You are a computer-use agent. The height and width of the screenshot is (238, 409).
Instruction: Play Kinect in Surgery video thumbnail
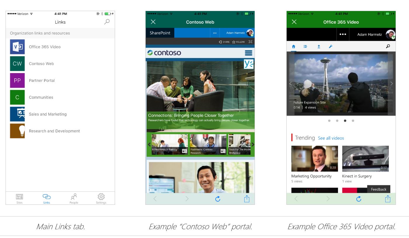(x=366, y=158)
